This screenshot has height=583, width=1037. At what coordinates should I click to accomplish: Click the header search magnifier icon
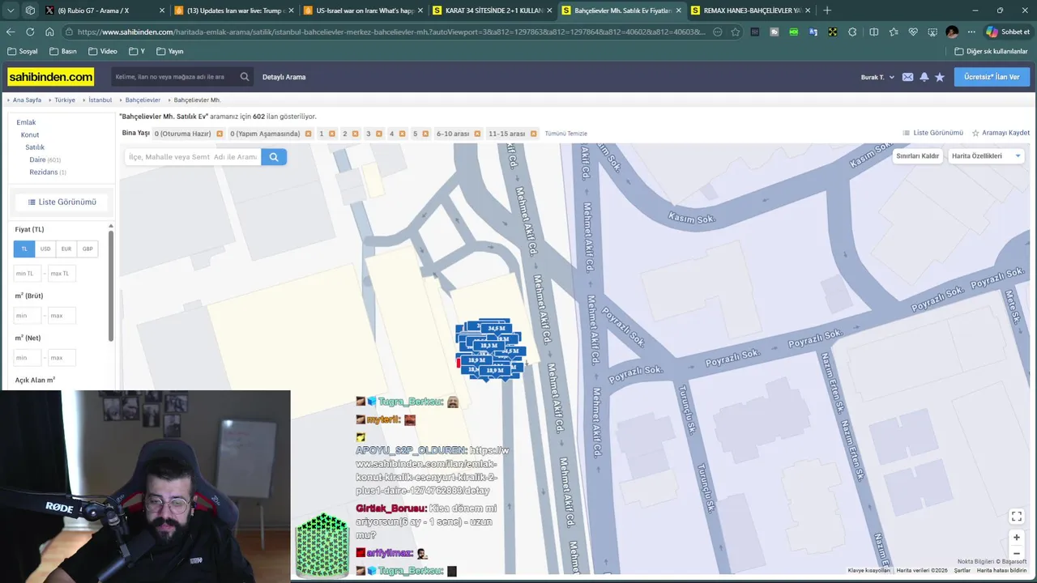[x=245, y=77]
